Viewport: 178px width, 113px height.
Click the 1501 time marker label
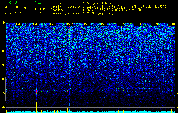[x=19, y=24]
